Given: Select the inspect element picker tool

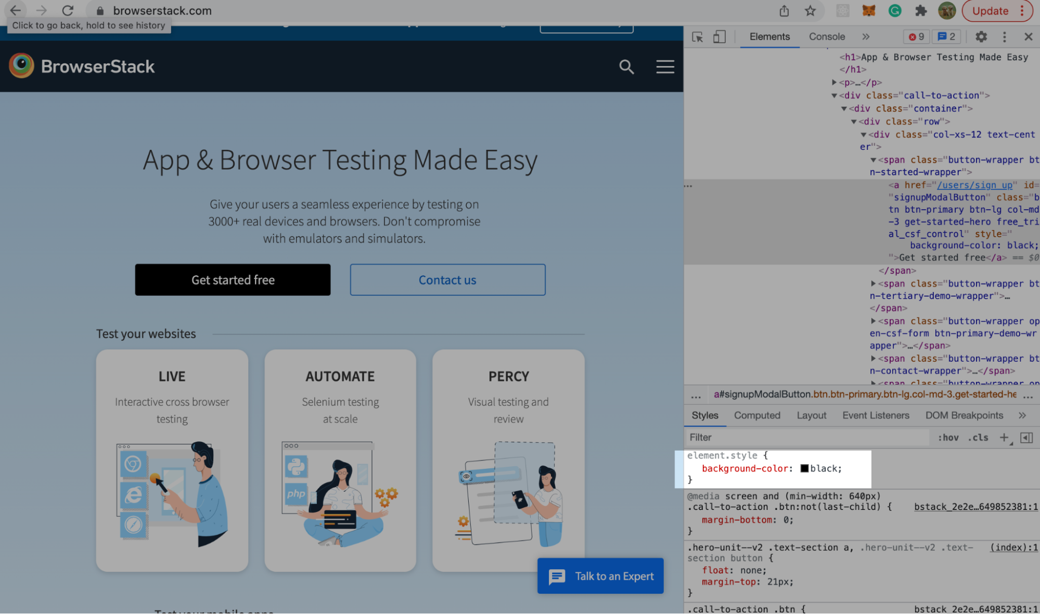Looking at the screenshot, I should [698, 37].
